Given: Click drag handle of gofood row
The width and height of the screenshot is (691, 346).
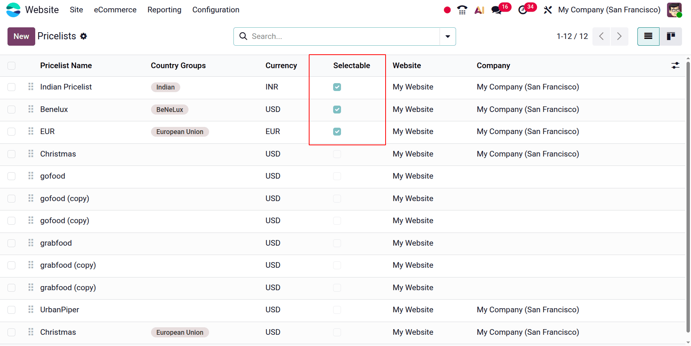Looking at the screenshot, I should coord(31,176).
